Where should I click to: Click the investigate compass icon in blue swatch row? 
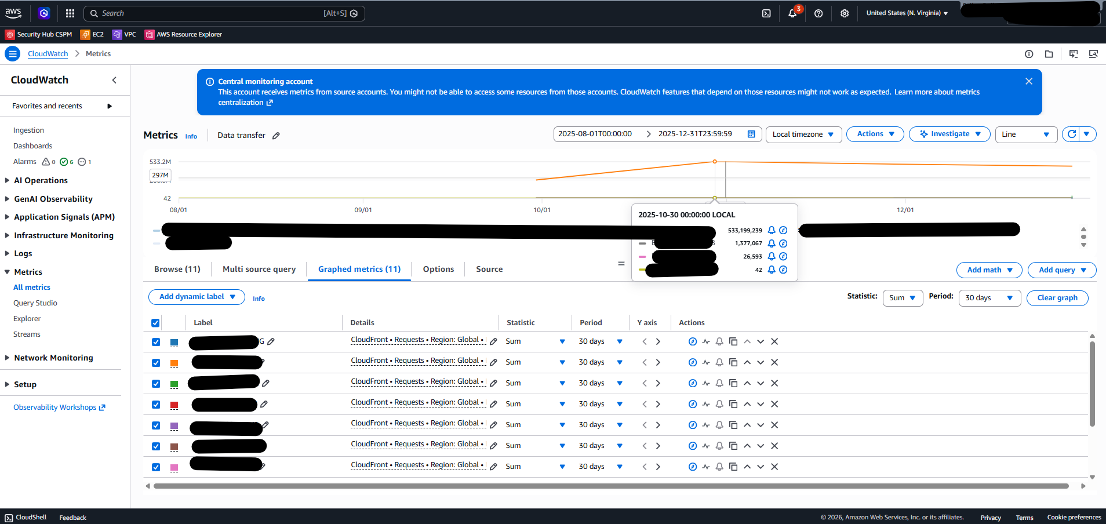tap(693, 341)
